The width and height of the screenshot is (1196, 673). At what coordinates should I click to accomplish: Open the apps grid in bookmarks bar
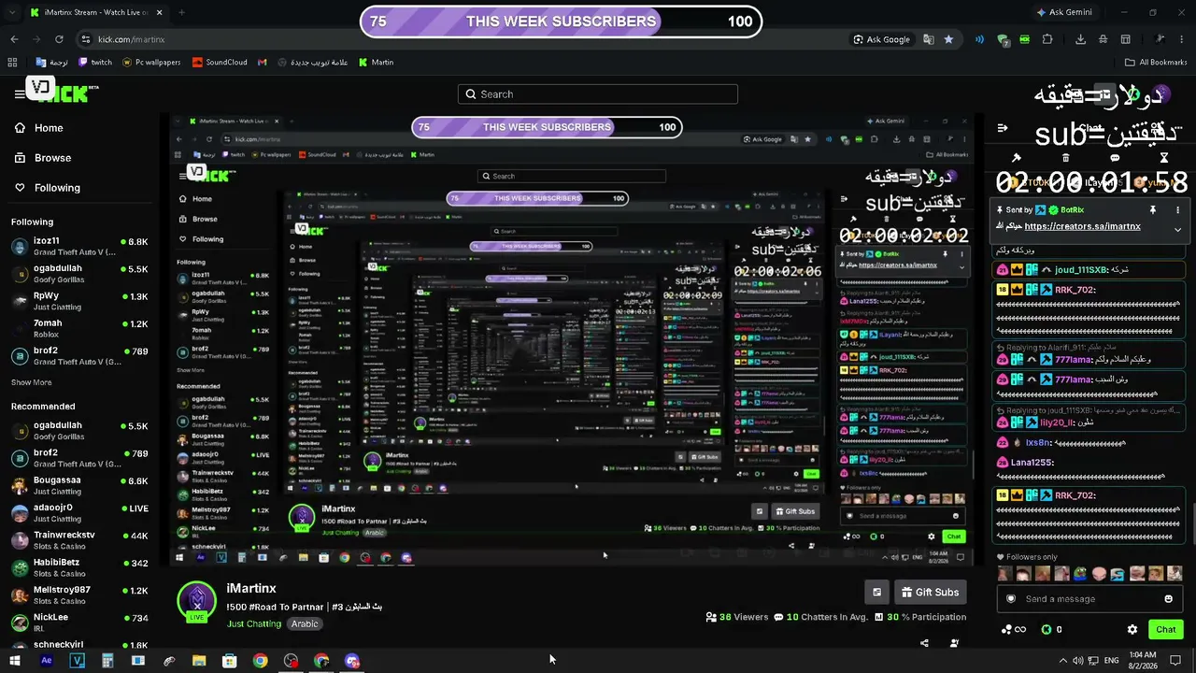tap(12, 63)
